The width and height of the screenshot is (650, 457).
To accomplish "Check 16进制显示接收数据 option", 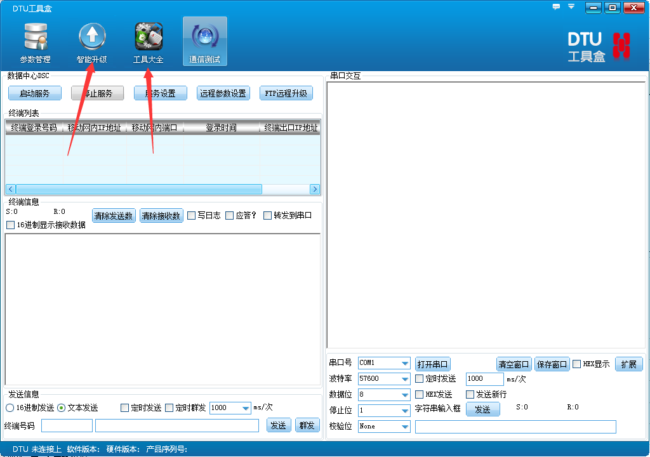I will pyautogui.click(x=11, y=225).
